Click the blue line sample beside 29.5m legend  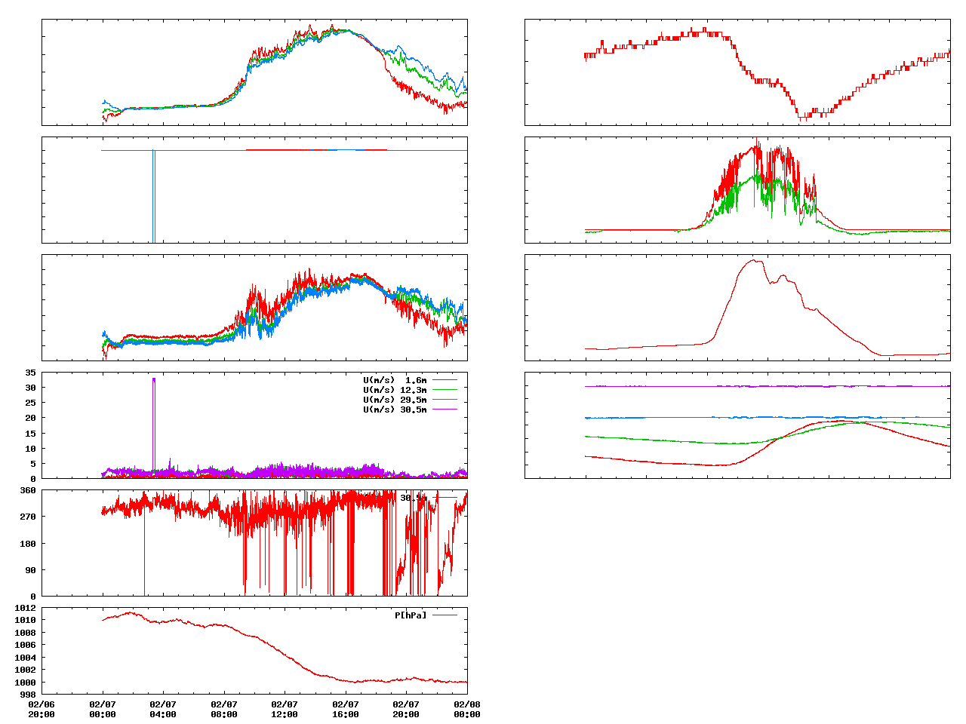pyautogui.click(x=445, y=400)
